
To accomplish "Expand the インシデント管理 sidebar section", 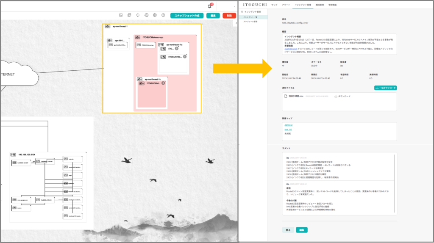I will coord(252,12).
